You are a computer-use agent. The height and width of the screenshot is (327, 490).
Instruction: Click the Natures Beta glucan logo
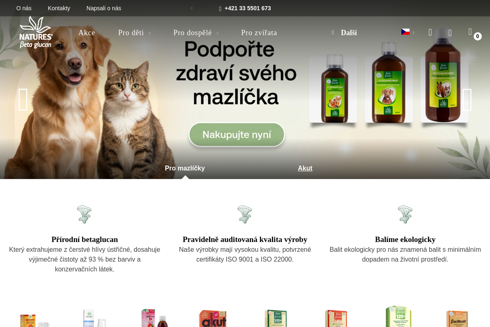tap(36, 32)
